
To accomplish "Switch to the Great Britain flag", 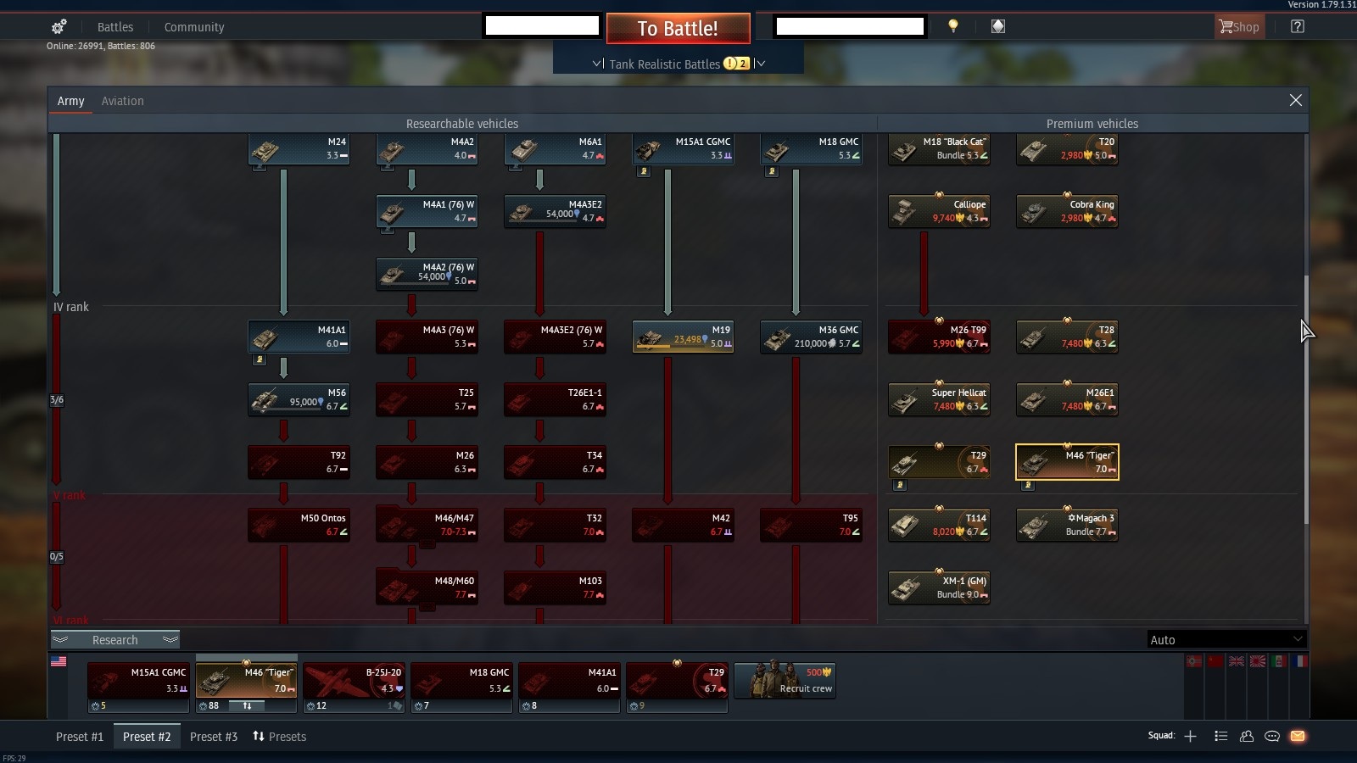I will pyautogui.click(x=1237, y=661).
